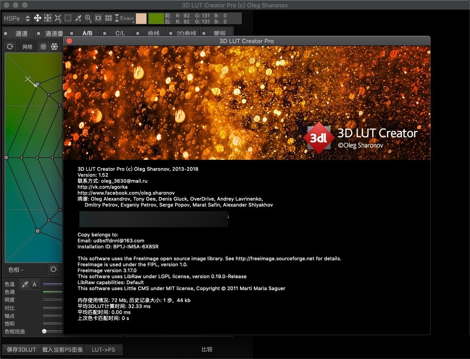Expand the Exact mode selector
Viewport: 470px width, 359px height.
point(124,18)
